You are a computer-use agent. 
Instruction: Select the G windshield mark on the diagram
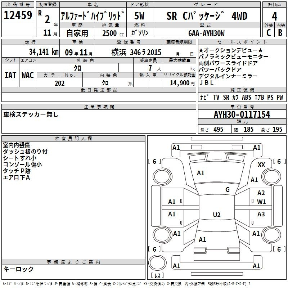coord(228,190)
